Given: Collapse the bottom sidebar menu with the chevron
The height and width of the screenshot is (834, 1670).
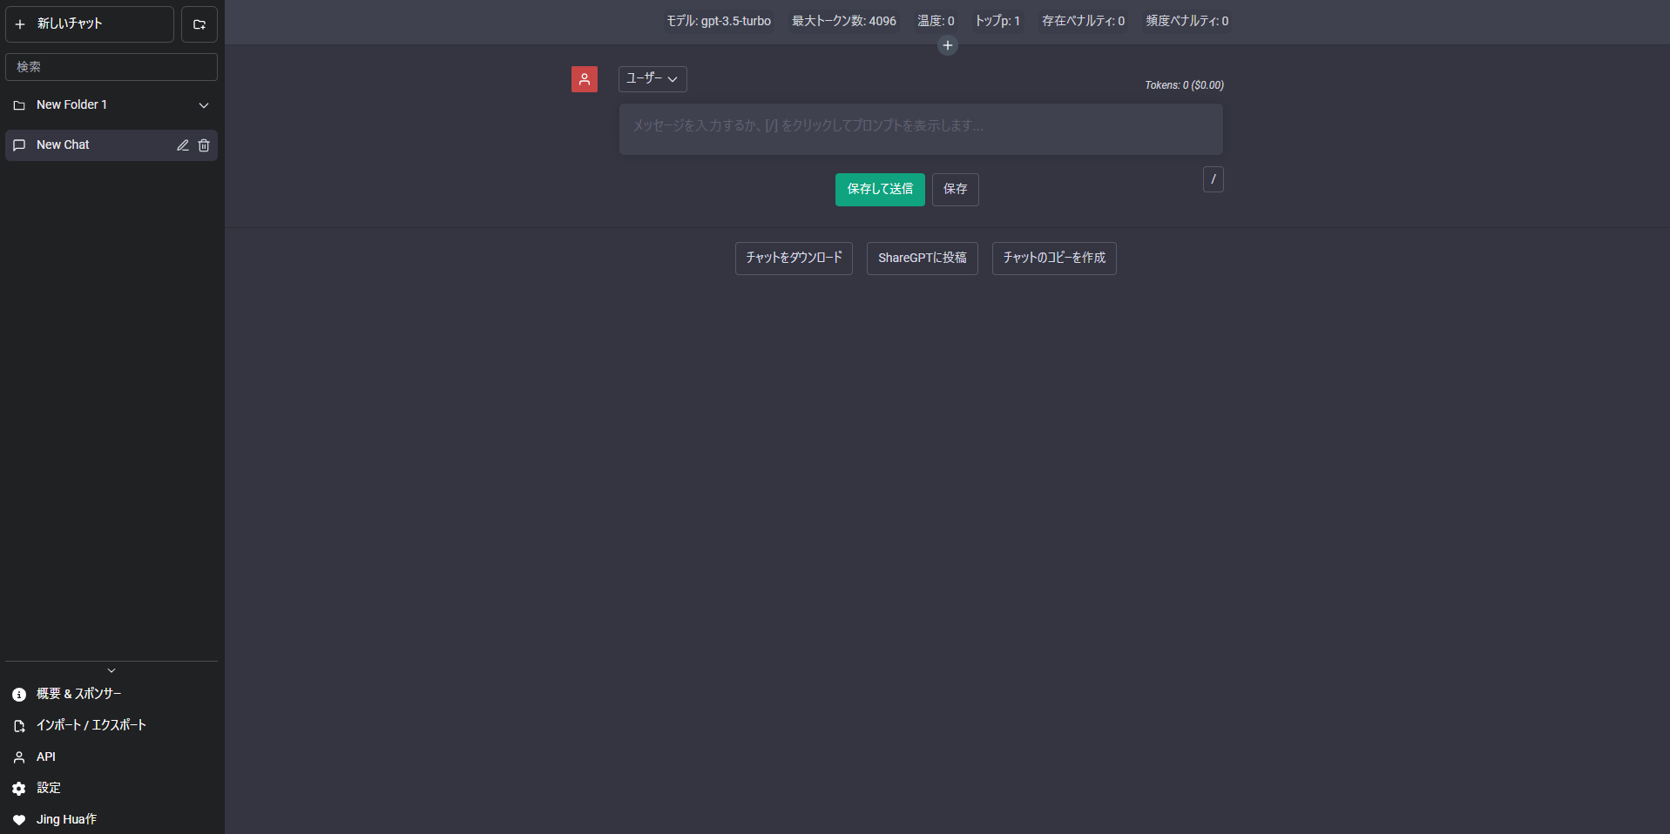Looking at the screenshot, I should click(111, 669).
